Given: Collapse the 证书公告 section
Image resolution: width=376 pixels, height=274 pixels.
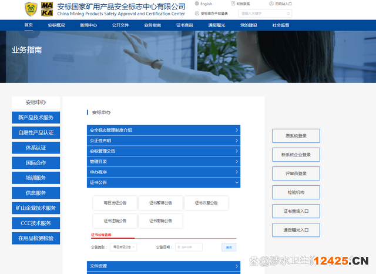Looking at the screenshot, I should point(163,183).
